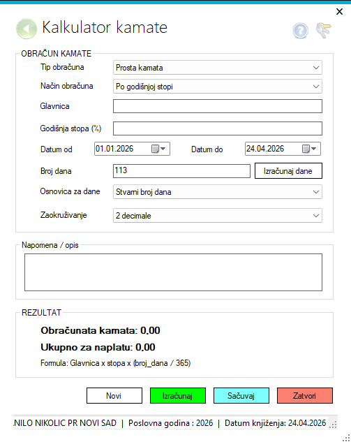Viewport: 351px width, 442px height.
Task: Expand the Način obračuna dropdown
Action: click(218, 87)
